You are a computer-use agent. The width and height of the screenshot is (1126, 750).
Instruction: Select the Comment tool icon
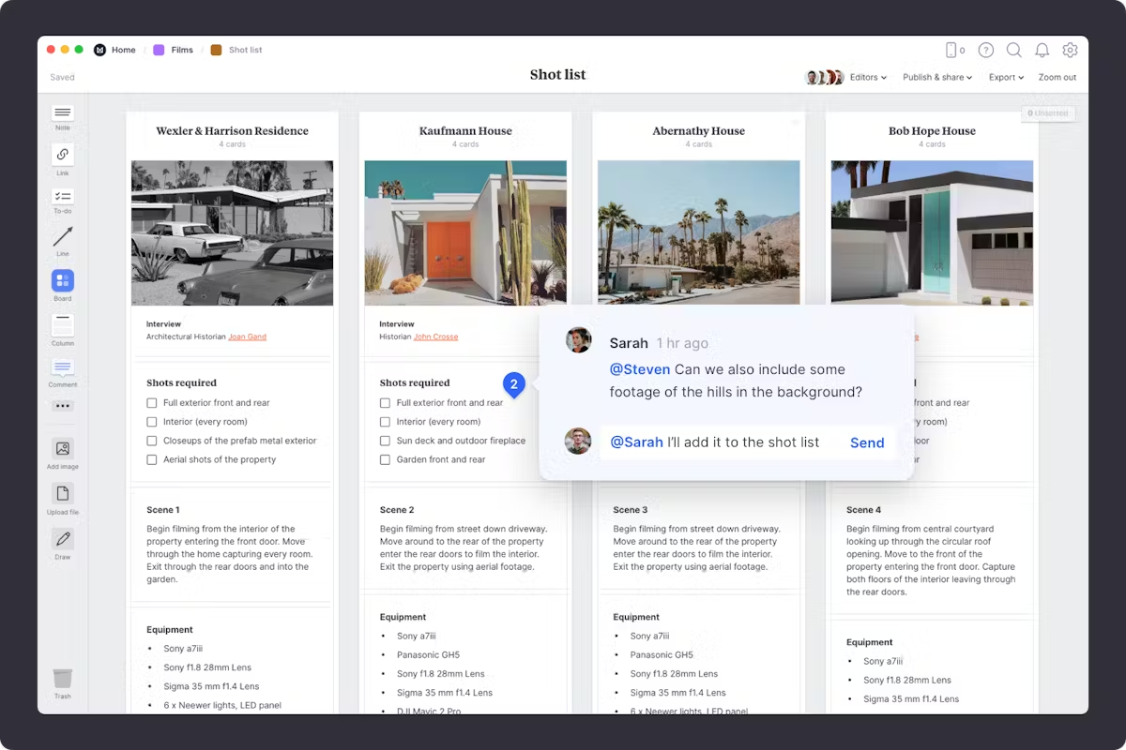[62, 367]
